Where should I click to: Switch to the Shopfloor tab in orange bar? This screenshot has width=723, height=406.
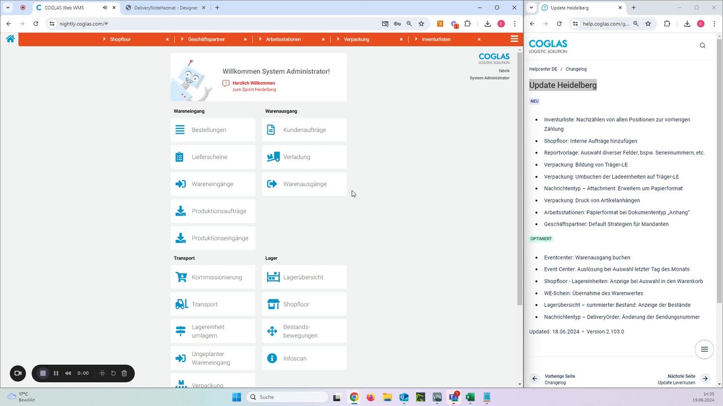[x=120, y=39]
